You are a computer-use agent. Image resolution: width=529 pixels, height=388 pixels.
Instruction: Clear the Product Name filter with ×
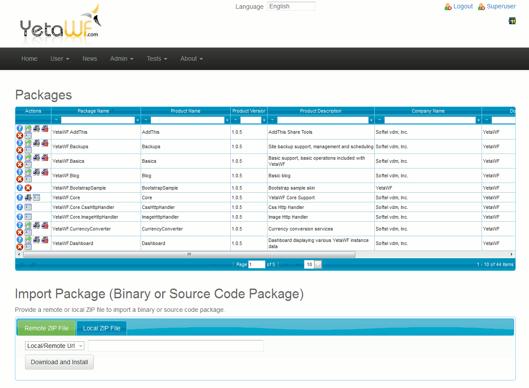pos(227,120)
